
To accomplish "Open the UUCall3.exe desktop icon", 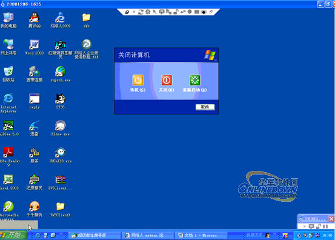I will pyautogui.click(x=61, y=155).
